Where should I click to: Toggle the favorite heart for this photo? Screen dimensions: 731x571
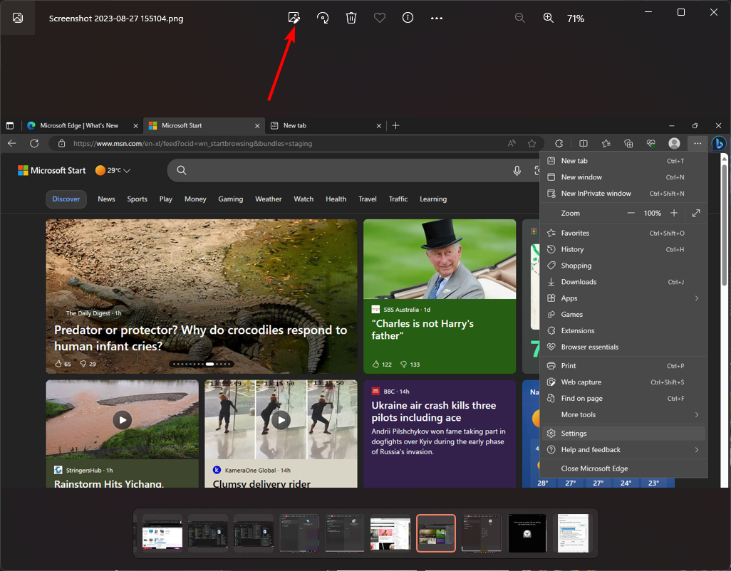pyautogui.click(x=380, y=18)
